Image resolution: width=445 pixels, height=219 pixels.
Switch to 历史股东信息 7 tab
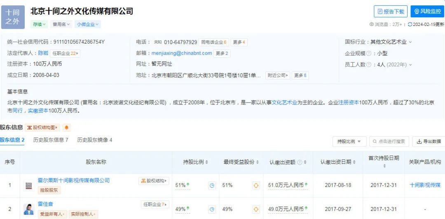[51, 140]
